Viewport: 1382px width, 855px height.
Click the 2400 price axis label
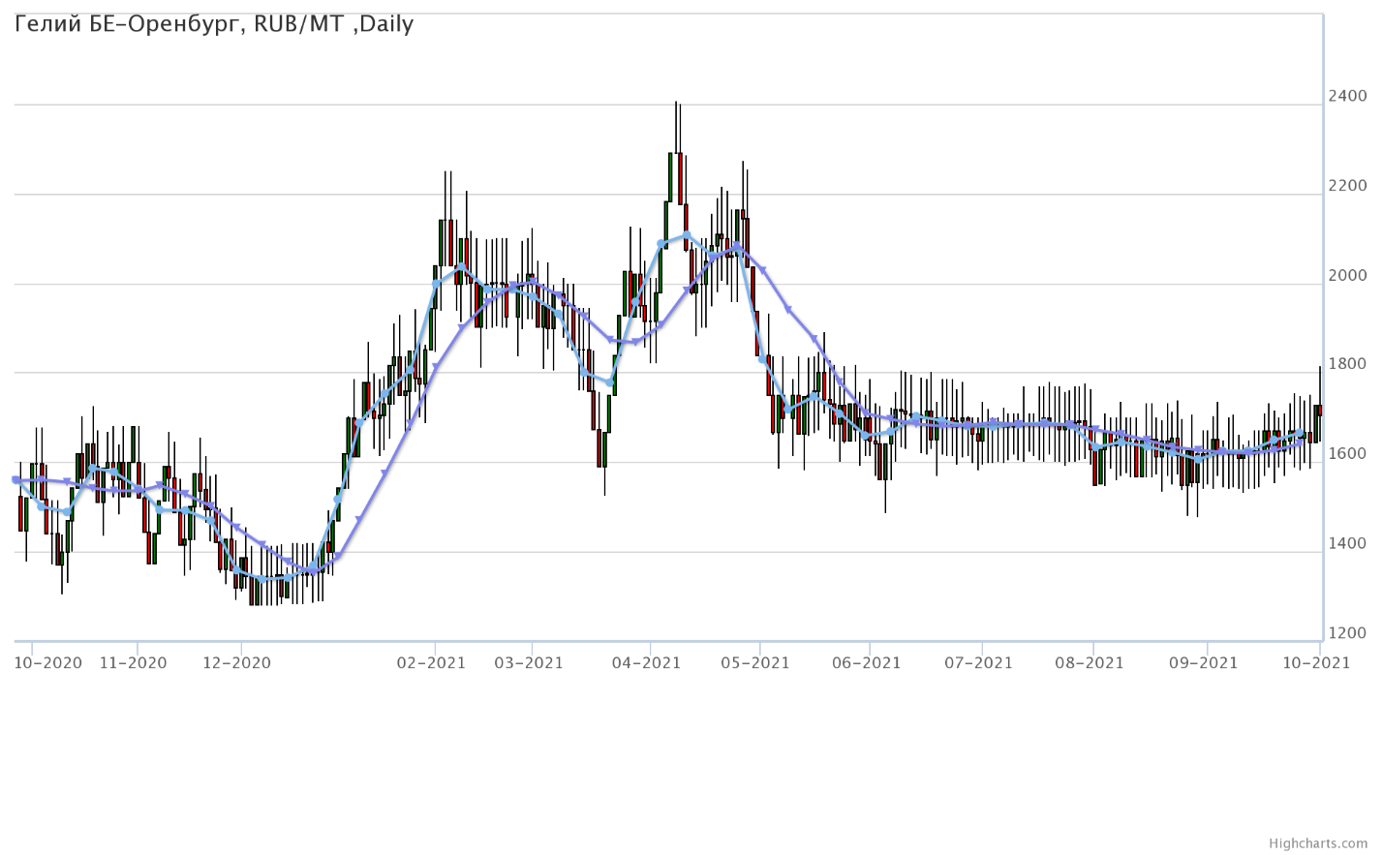tap(1347, 96)
